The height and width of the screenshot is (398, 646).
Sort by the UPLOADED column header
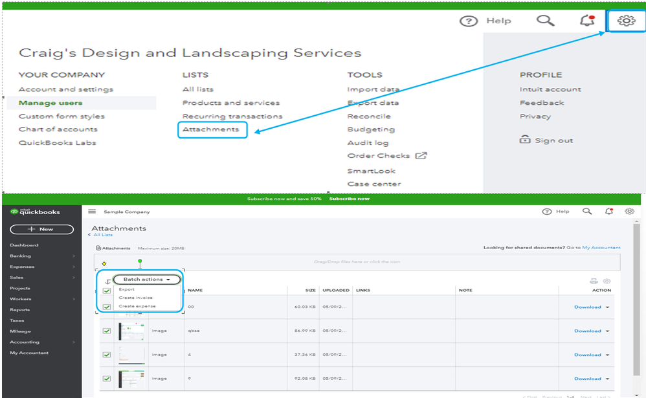(336, 291)
